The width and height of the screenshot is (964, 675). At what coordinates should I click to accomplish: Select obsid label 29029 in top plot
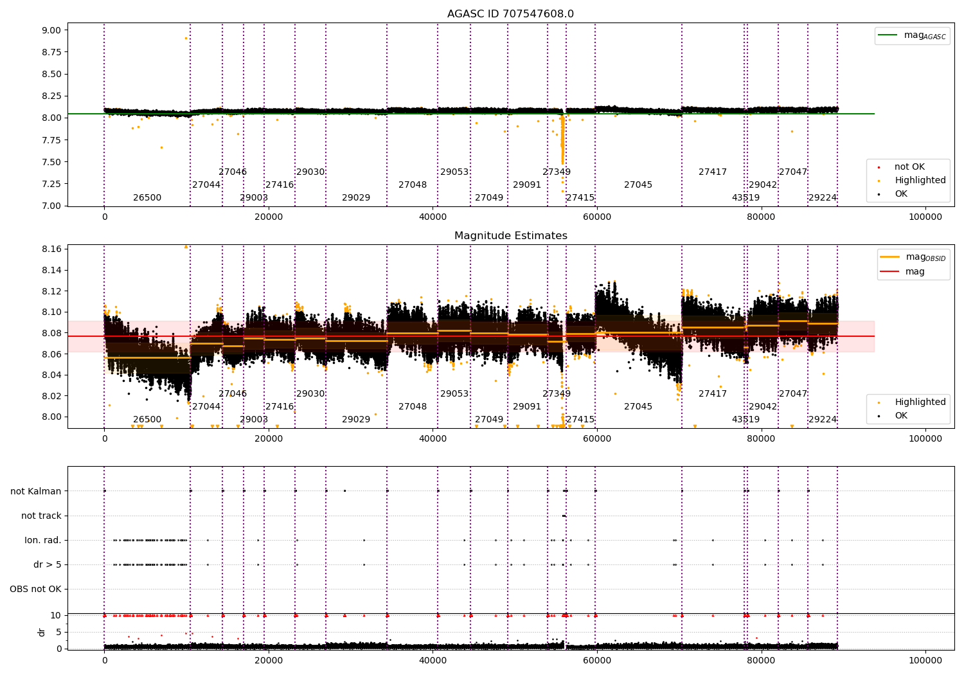coord(356,198)
